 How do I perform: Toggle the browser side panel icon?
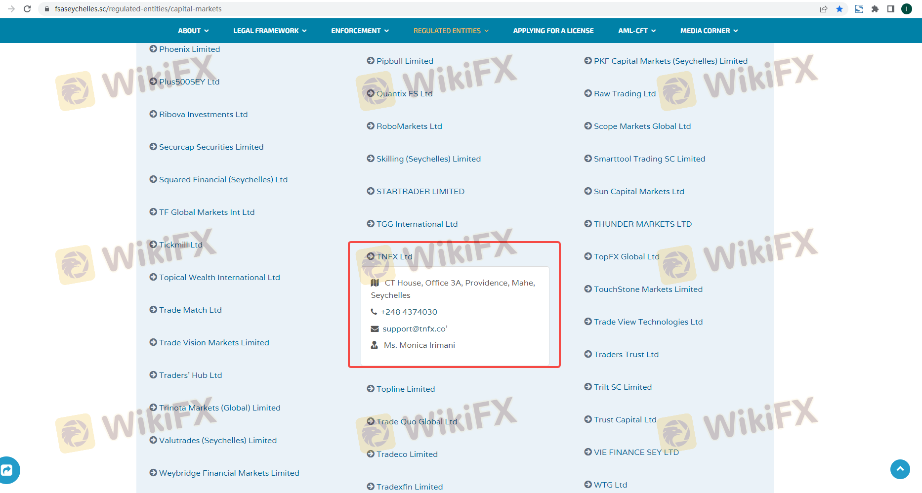[891, 9]
